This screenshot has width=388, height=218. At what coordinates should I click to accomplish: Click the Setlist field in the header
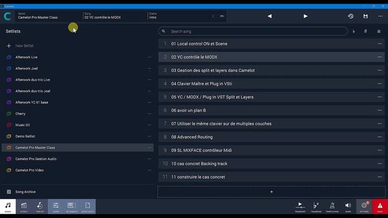(49, 16)
